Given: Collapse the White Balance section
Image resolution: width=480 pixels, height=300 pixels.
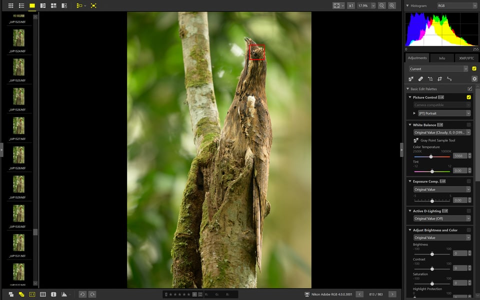Looking at the screenshot, I should (410, 124).
